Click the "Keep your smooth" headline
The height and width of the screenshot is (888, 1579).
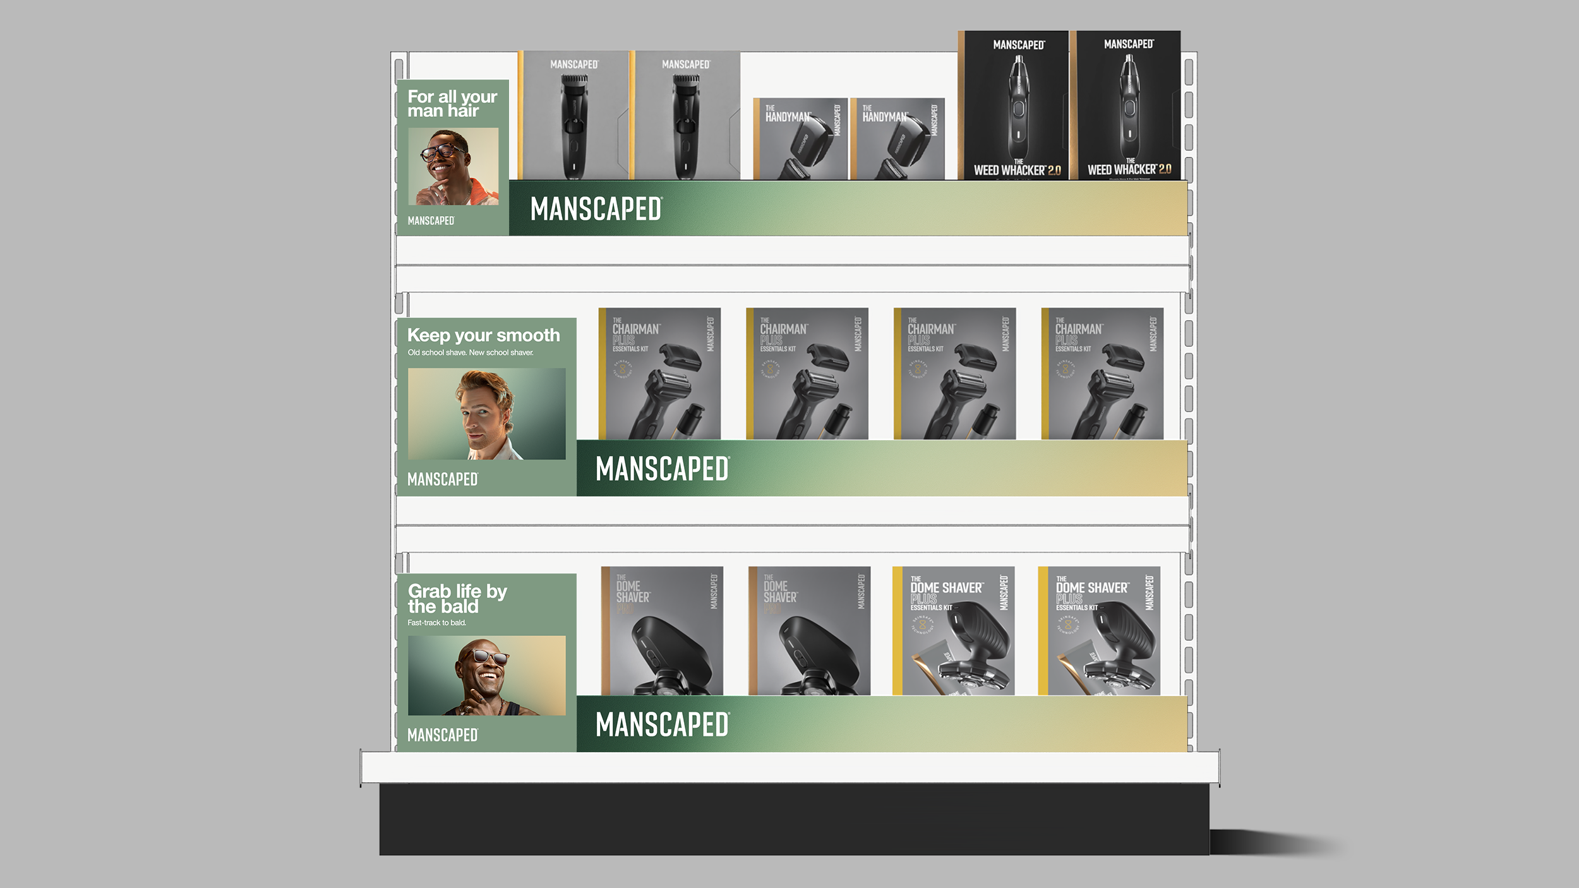click(x=484, y=335)
